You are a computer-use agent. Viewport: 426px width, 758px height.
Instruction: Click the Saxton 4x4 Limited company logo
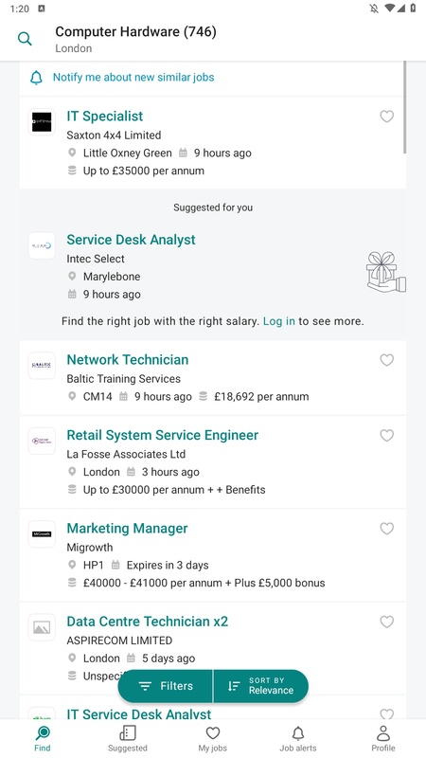(x=42, y=122)
